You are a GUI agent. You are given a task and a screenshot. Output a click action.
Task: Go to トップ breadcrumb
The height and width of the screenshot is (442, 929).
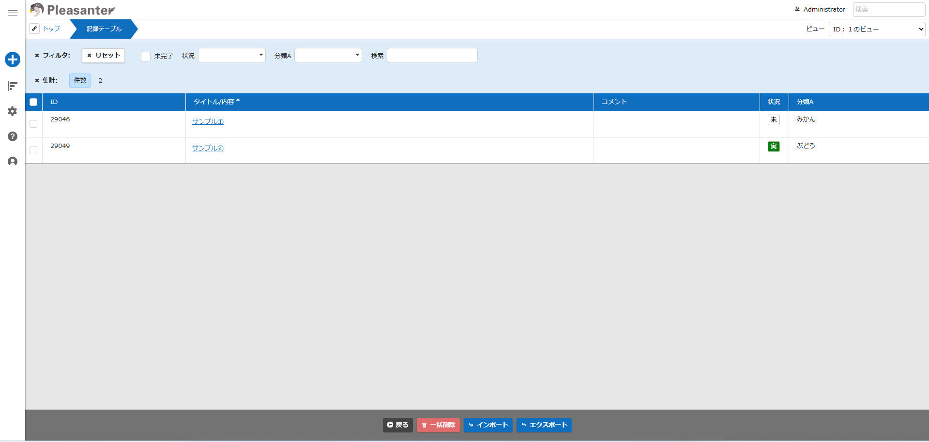point(52,29)
